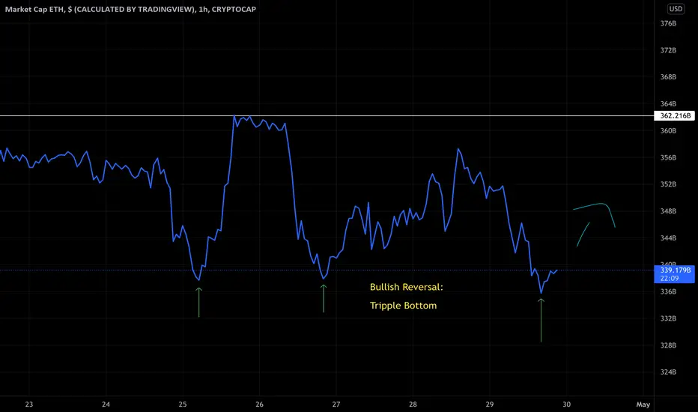Select the "Bullish Reversal:" text annotation
This screenshot has height=412, width=698.
(407, 288)
